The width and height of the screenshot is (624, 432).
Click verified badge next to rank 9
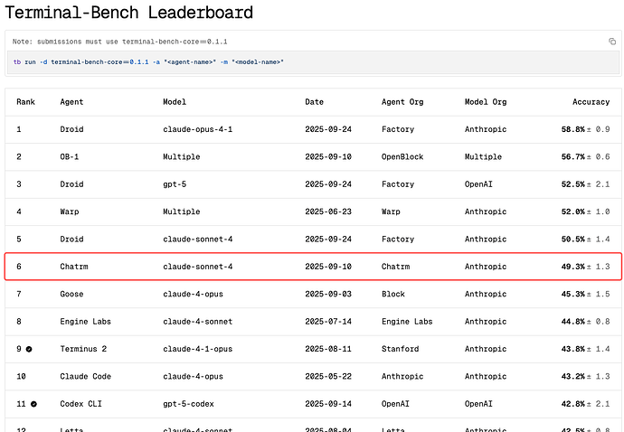30,349
